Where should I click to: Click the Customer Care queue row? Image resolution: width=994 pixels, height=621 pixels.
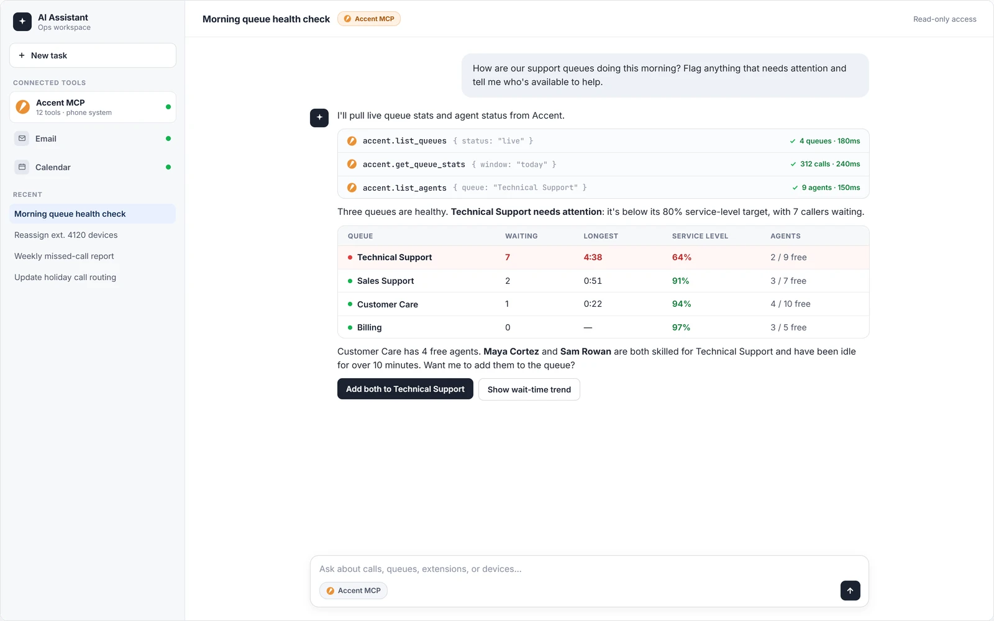click(603, 304)
